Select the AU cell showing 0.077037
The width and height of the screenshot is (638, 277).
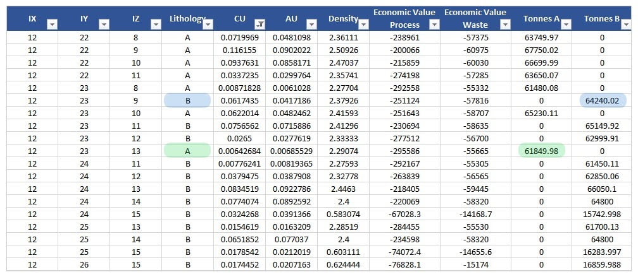pyautogui.click(x=292, y=239)
